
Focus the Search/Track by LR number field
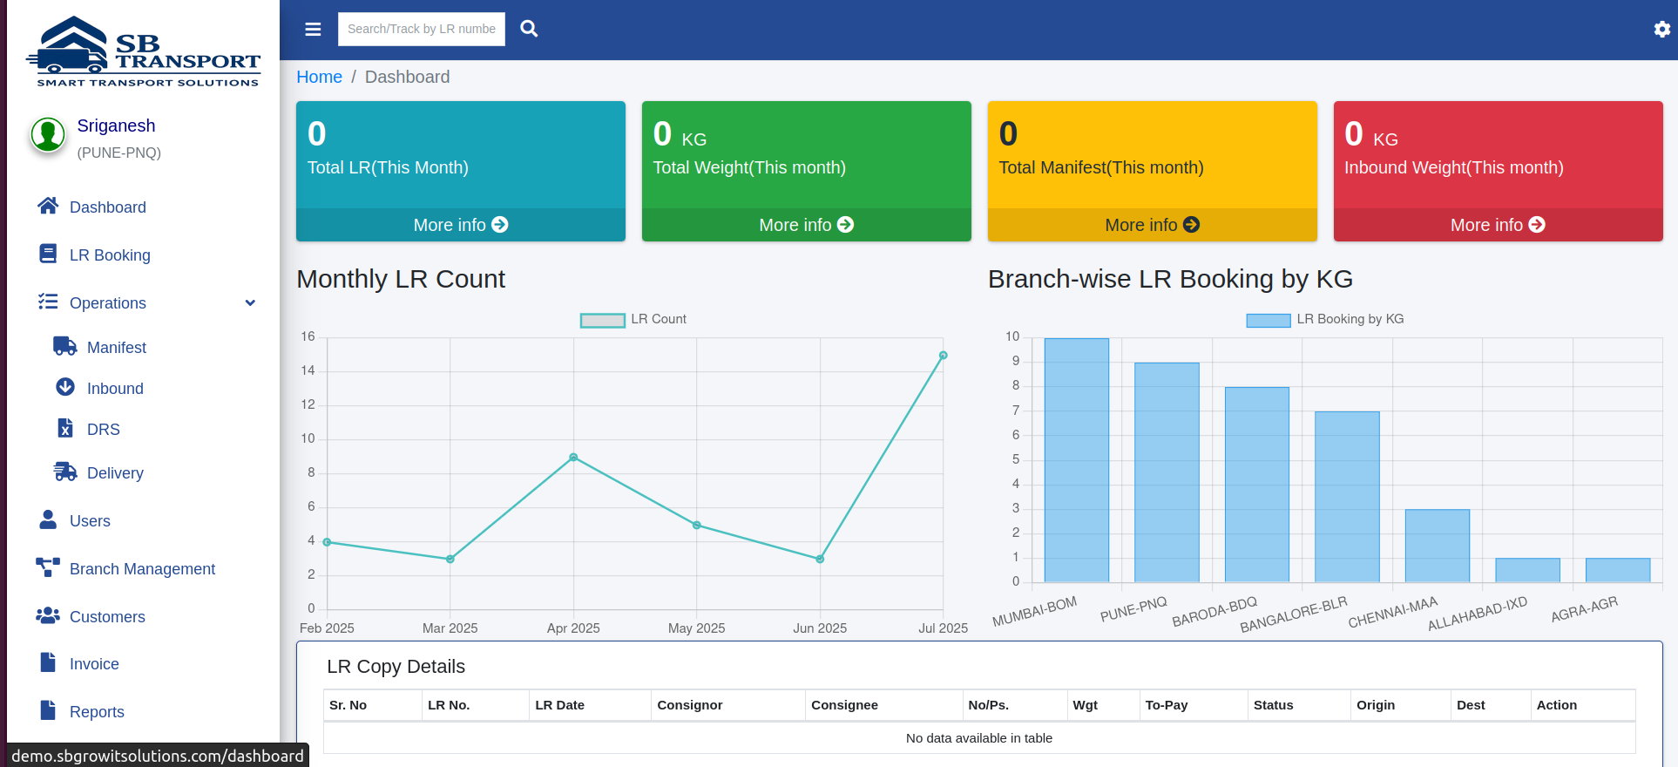coord(422,29)
